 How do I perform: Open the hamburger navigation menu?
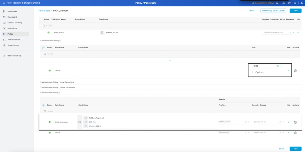[x=4, y=3]
